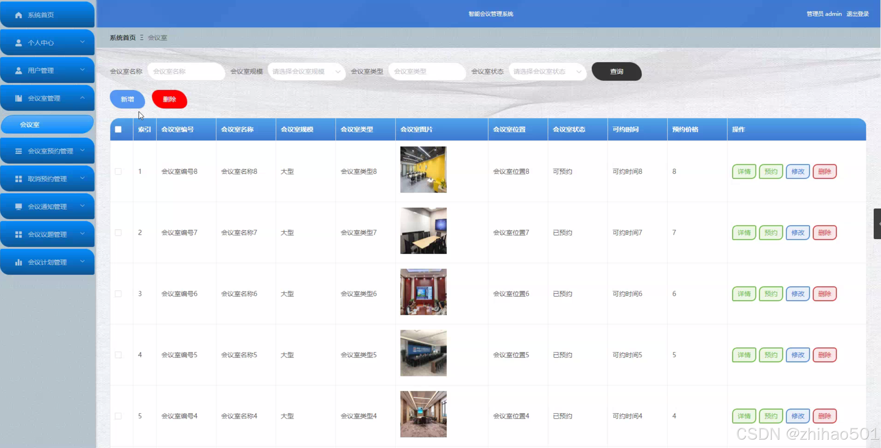Viewport: 881px width, 448px height.
Task: Open the room photo of 会议室名称4
Action: 423,414
